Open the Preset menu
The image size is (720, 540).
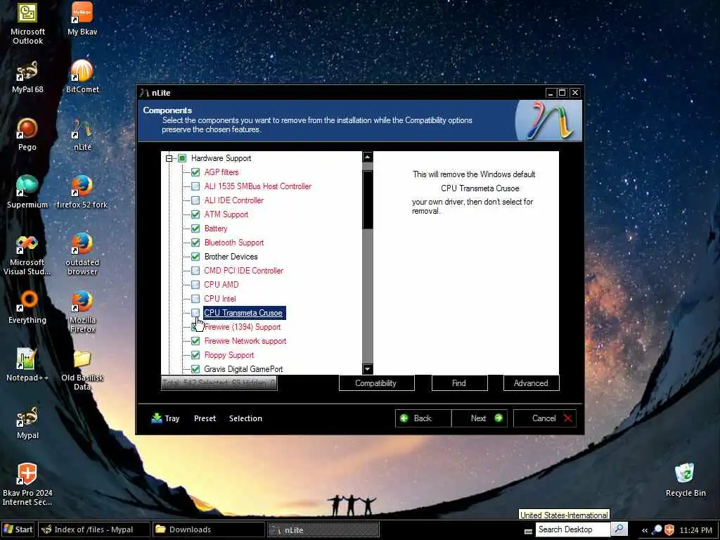(205, 418)
